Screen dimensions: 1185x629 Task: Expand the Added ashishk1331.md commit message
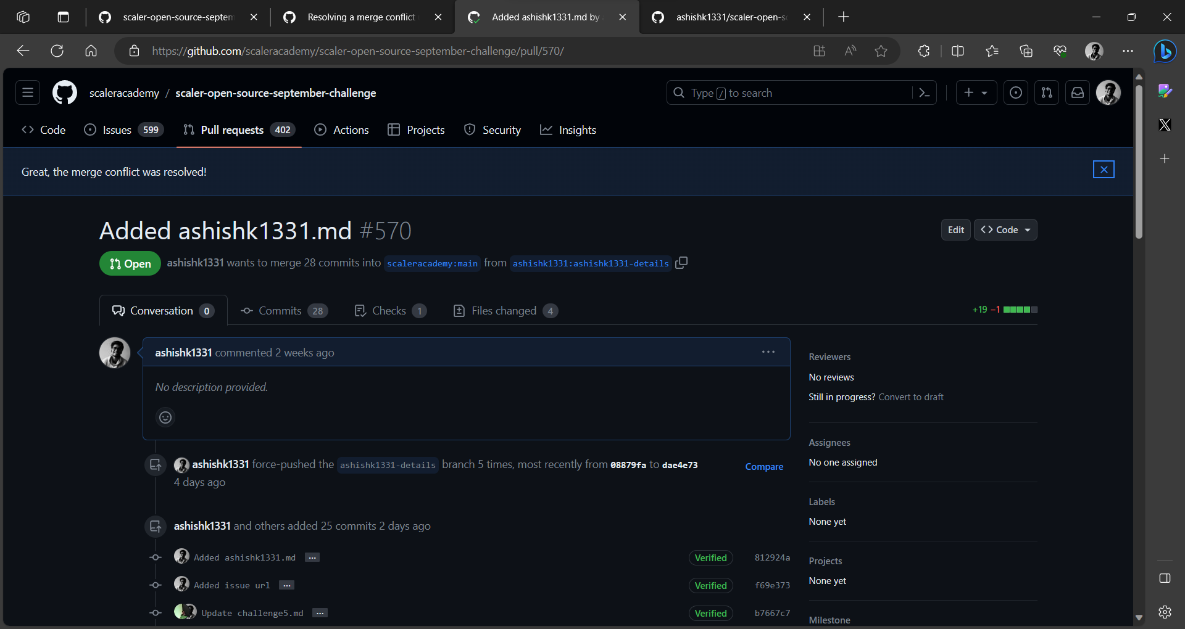click(312, 557)
